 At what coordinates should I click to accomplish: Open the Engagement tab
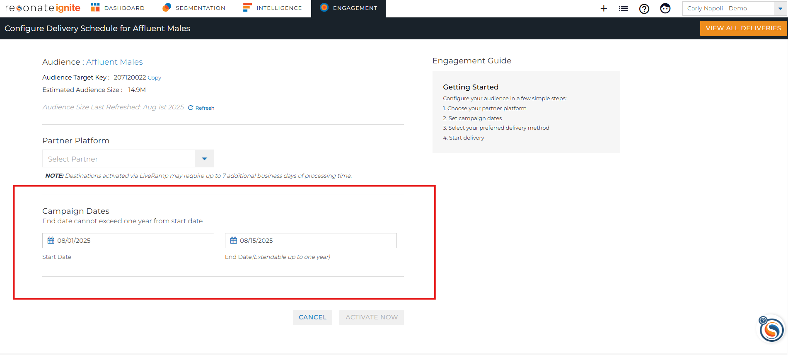click(x=348, y=8)
